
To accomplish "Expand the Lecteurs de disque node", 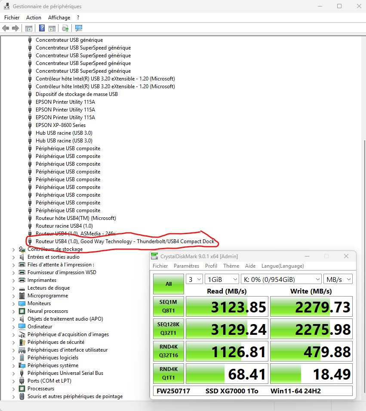I will (14, 288).
